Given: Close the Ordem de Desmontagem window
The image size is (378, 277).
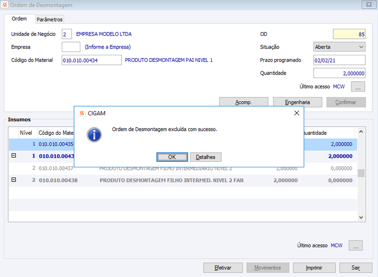Looking at the screenshot, I should [369, 5].
